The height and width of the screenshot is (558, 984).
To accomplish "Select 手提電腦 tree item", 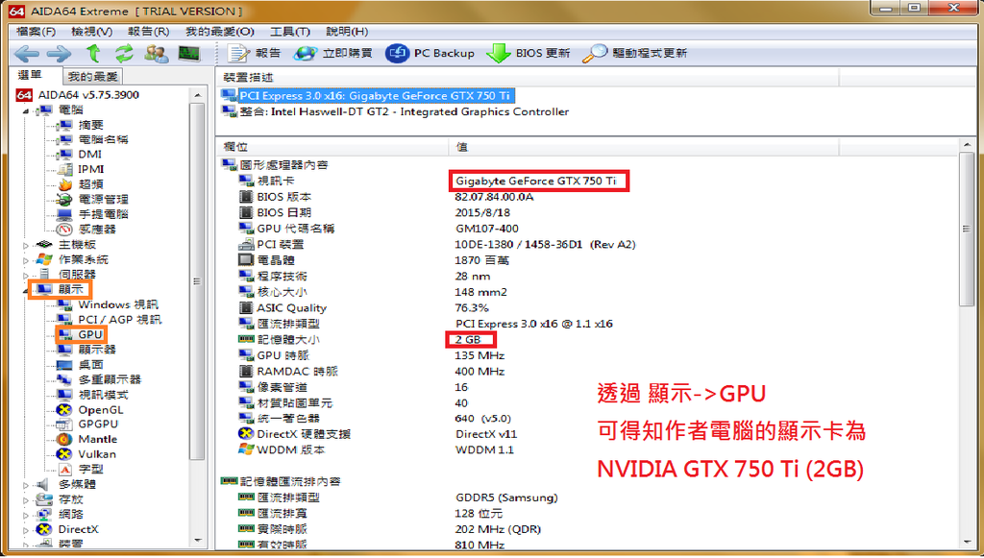I will 103,214.
